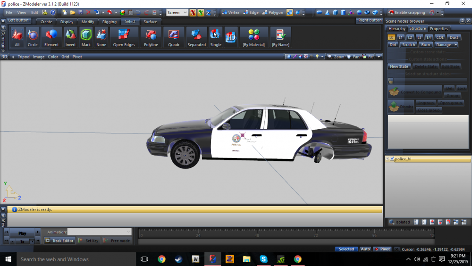Screen dimensions: 472x266
Task: Click the Track Editor button
Action: [59, 241]
